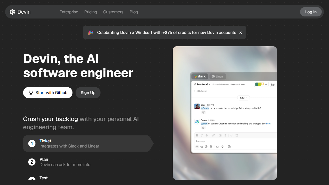Click the Devin logo icon in navbar
The image size is (329, 185).
click(12, 12)
